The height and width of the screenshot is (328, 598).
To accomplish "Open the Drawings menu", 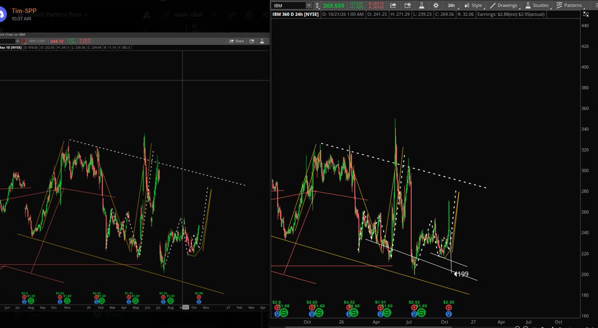I will click(x=504, y=5).
